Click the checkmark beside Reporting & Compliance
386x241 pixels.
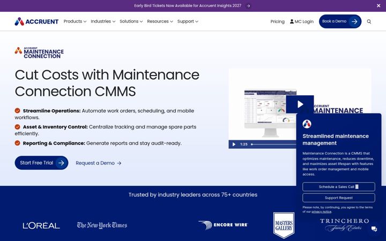pyautogui.click(x=17, y=143)
